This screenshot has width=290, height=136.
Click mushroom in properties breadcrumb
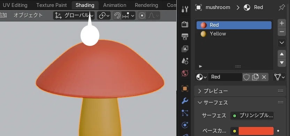point(218,8)
